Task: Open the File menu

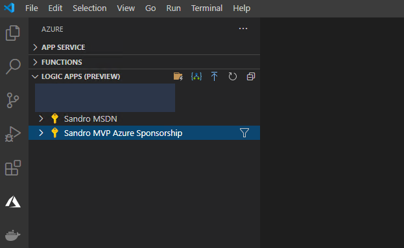Action: 31,8
